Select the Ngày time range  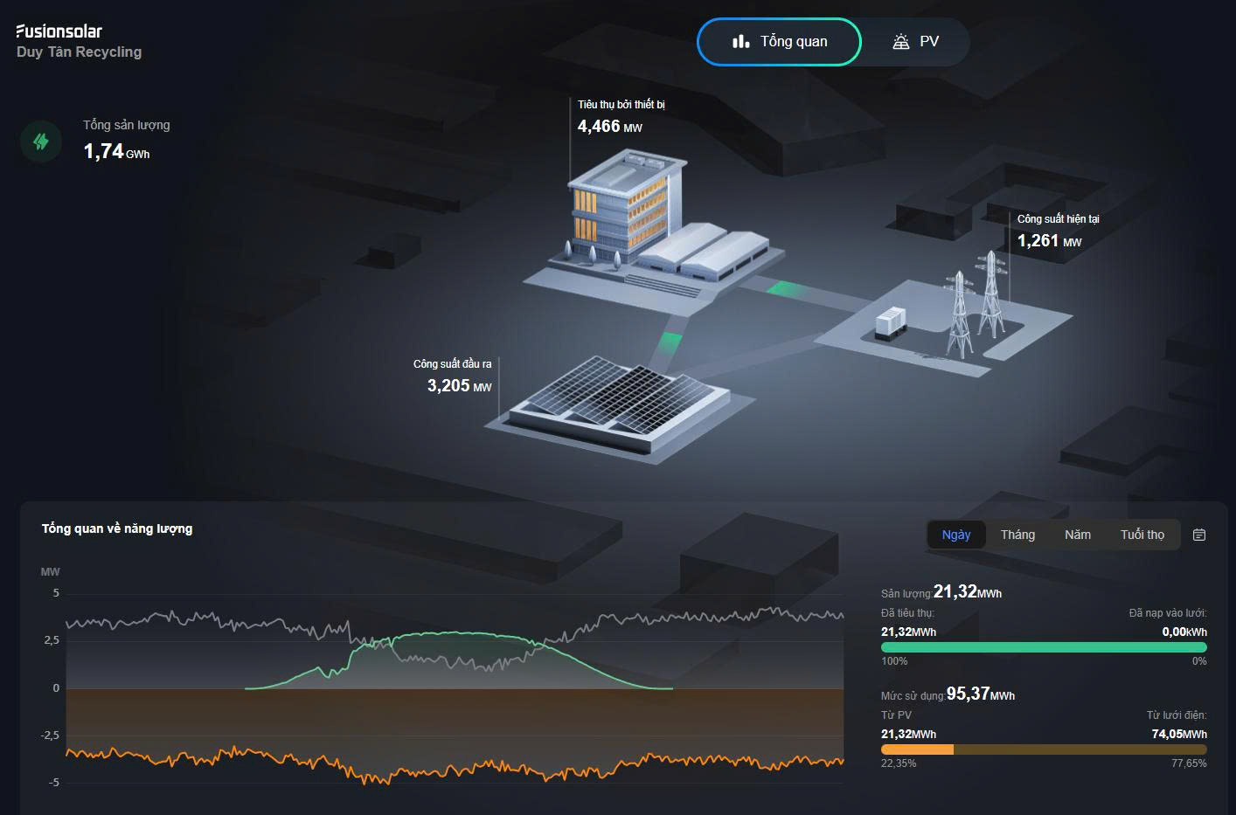[956, 535]
